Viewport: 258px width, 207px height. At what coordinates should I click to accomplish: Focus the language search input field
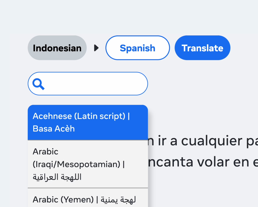coord(88,84)
